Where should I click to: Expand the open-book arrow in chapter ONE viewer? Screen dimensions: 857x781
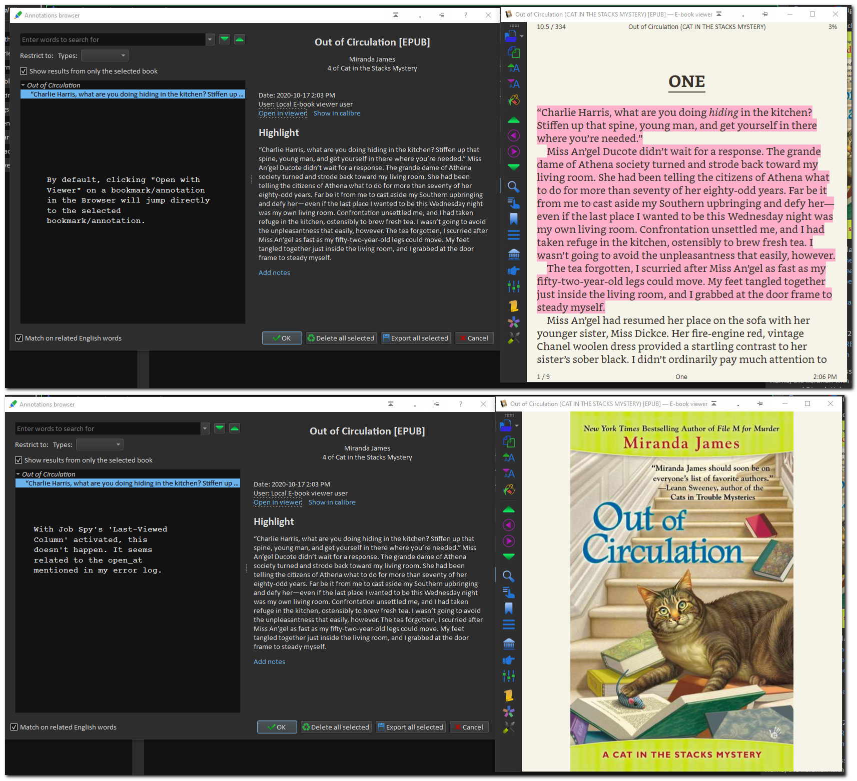[522, 36]
